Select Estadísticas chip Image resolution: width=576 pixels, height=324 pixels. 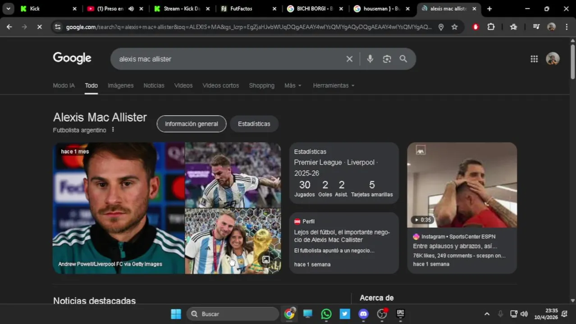[x=254, y=124]
